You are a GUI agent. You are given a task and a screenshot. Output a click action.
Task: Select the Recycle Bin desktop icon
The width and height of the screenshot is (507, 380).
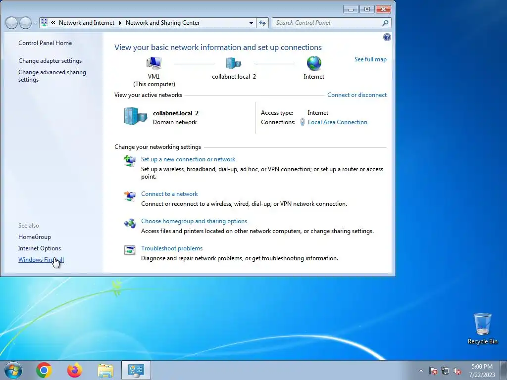coord(482,329)
